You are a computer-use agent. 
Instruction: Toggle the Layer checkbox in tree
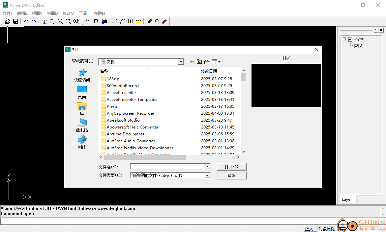click(350, 39)
